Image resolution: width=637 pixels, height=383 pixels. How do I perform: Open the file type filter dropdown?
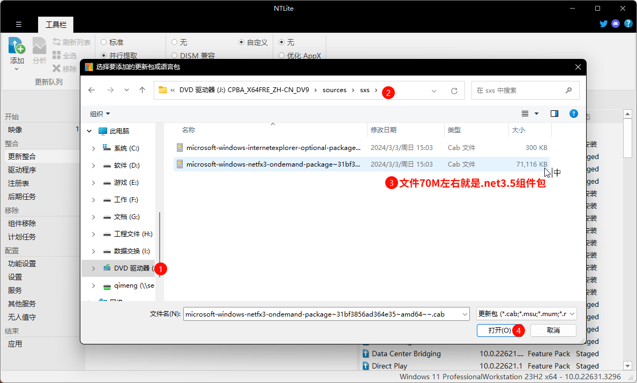click(572, 314)
